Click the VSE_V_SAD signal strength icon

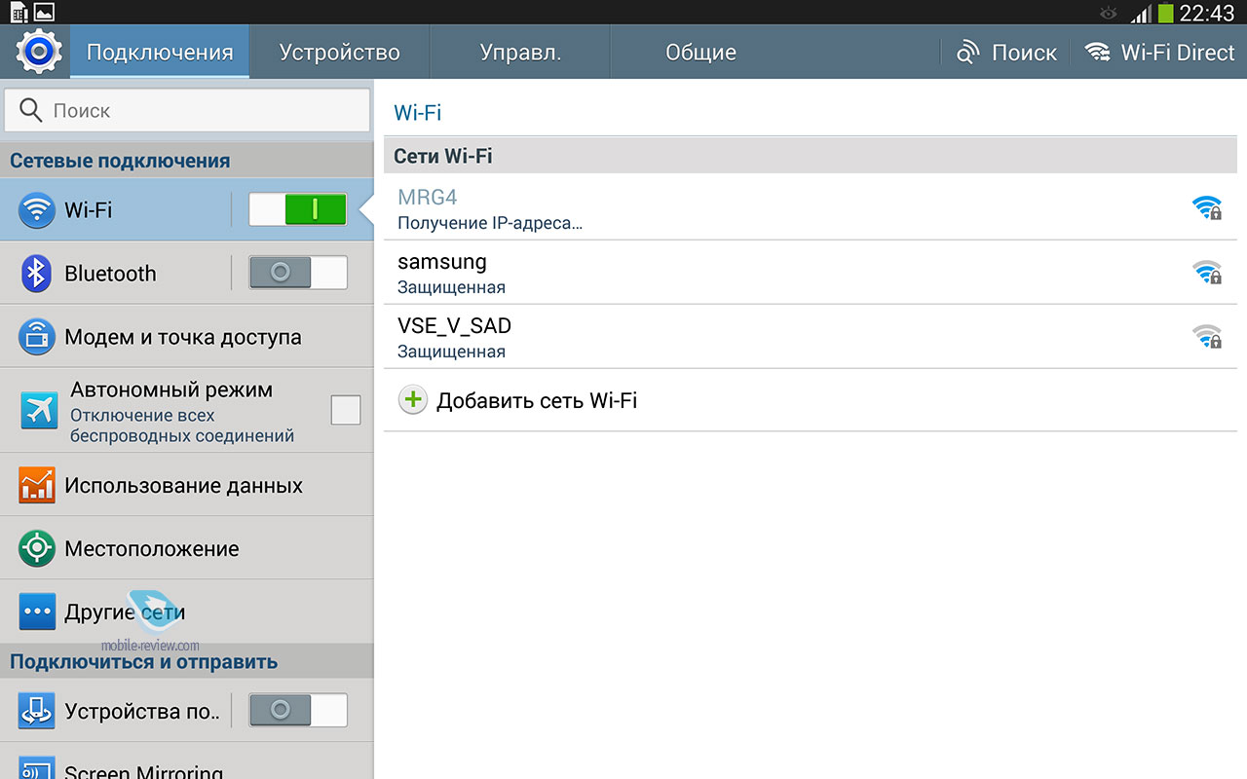1207,336
